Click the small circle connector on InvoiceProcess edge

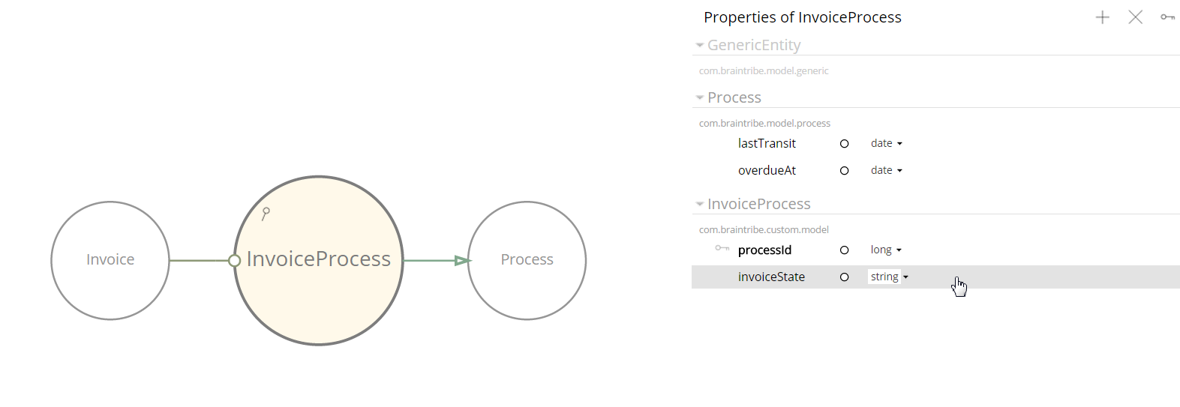(x=234, y=261)
